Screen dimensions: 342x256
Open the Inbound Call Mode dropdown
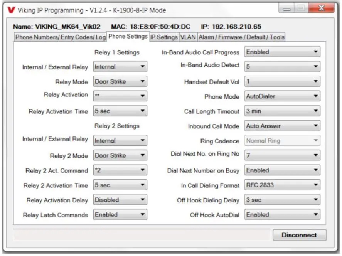[x=282, y=126]
